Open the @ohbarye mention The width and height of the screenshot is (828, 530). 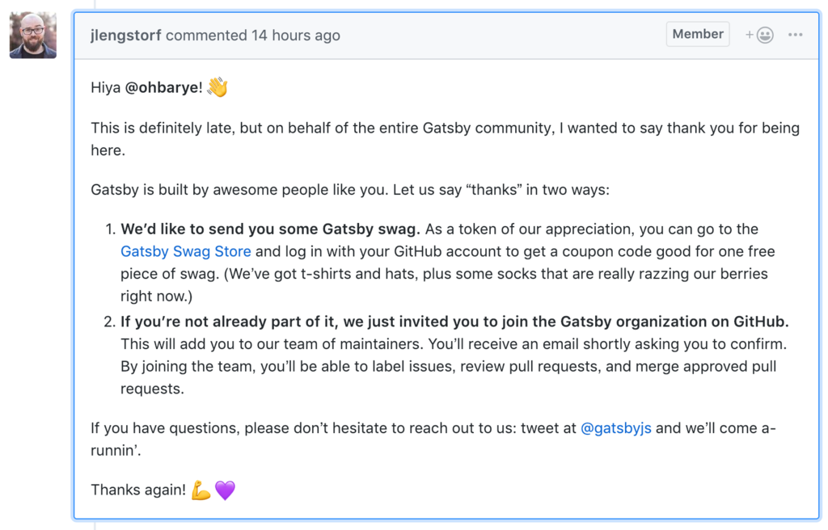(x=161, y=88)
